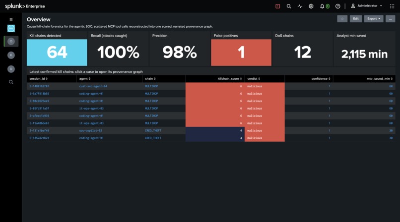
Task: Favorite the dashboard with star button
Action: (x=342, y=19)
